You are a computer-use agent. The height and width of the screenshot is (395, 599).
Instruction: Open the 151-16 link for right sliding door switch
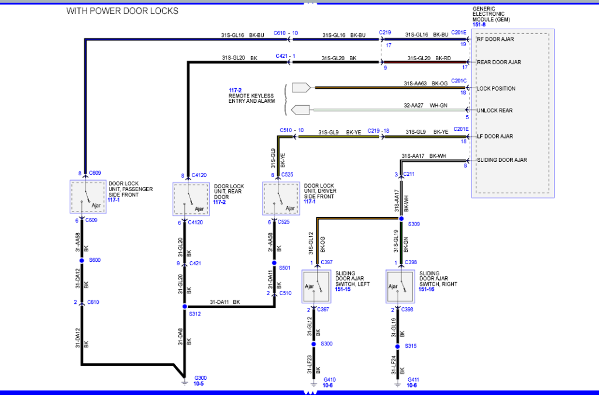coord(426,289)
